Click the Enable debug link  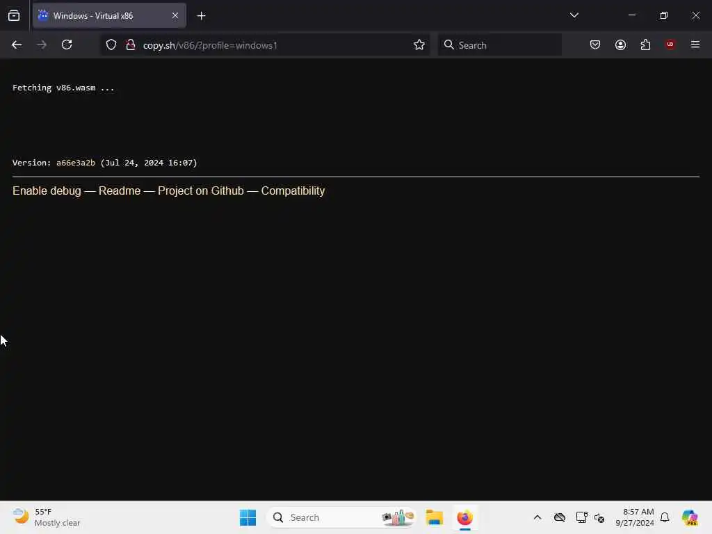click(47, 191)
